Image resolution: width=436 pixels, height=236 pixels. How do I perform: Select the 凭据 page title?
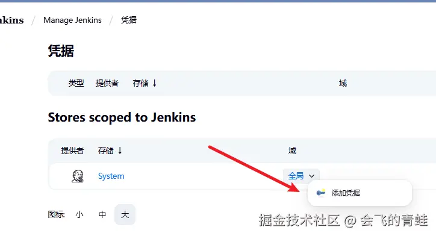(x=61, y=51)
